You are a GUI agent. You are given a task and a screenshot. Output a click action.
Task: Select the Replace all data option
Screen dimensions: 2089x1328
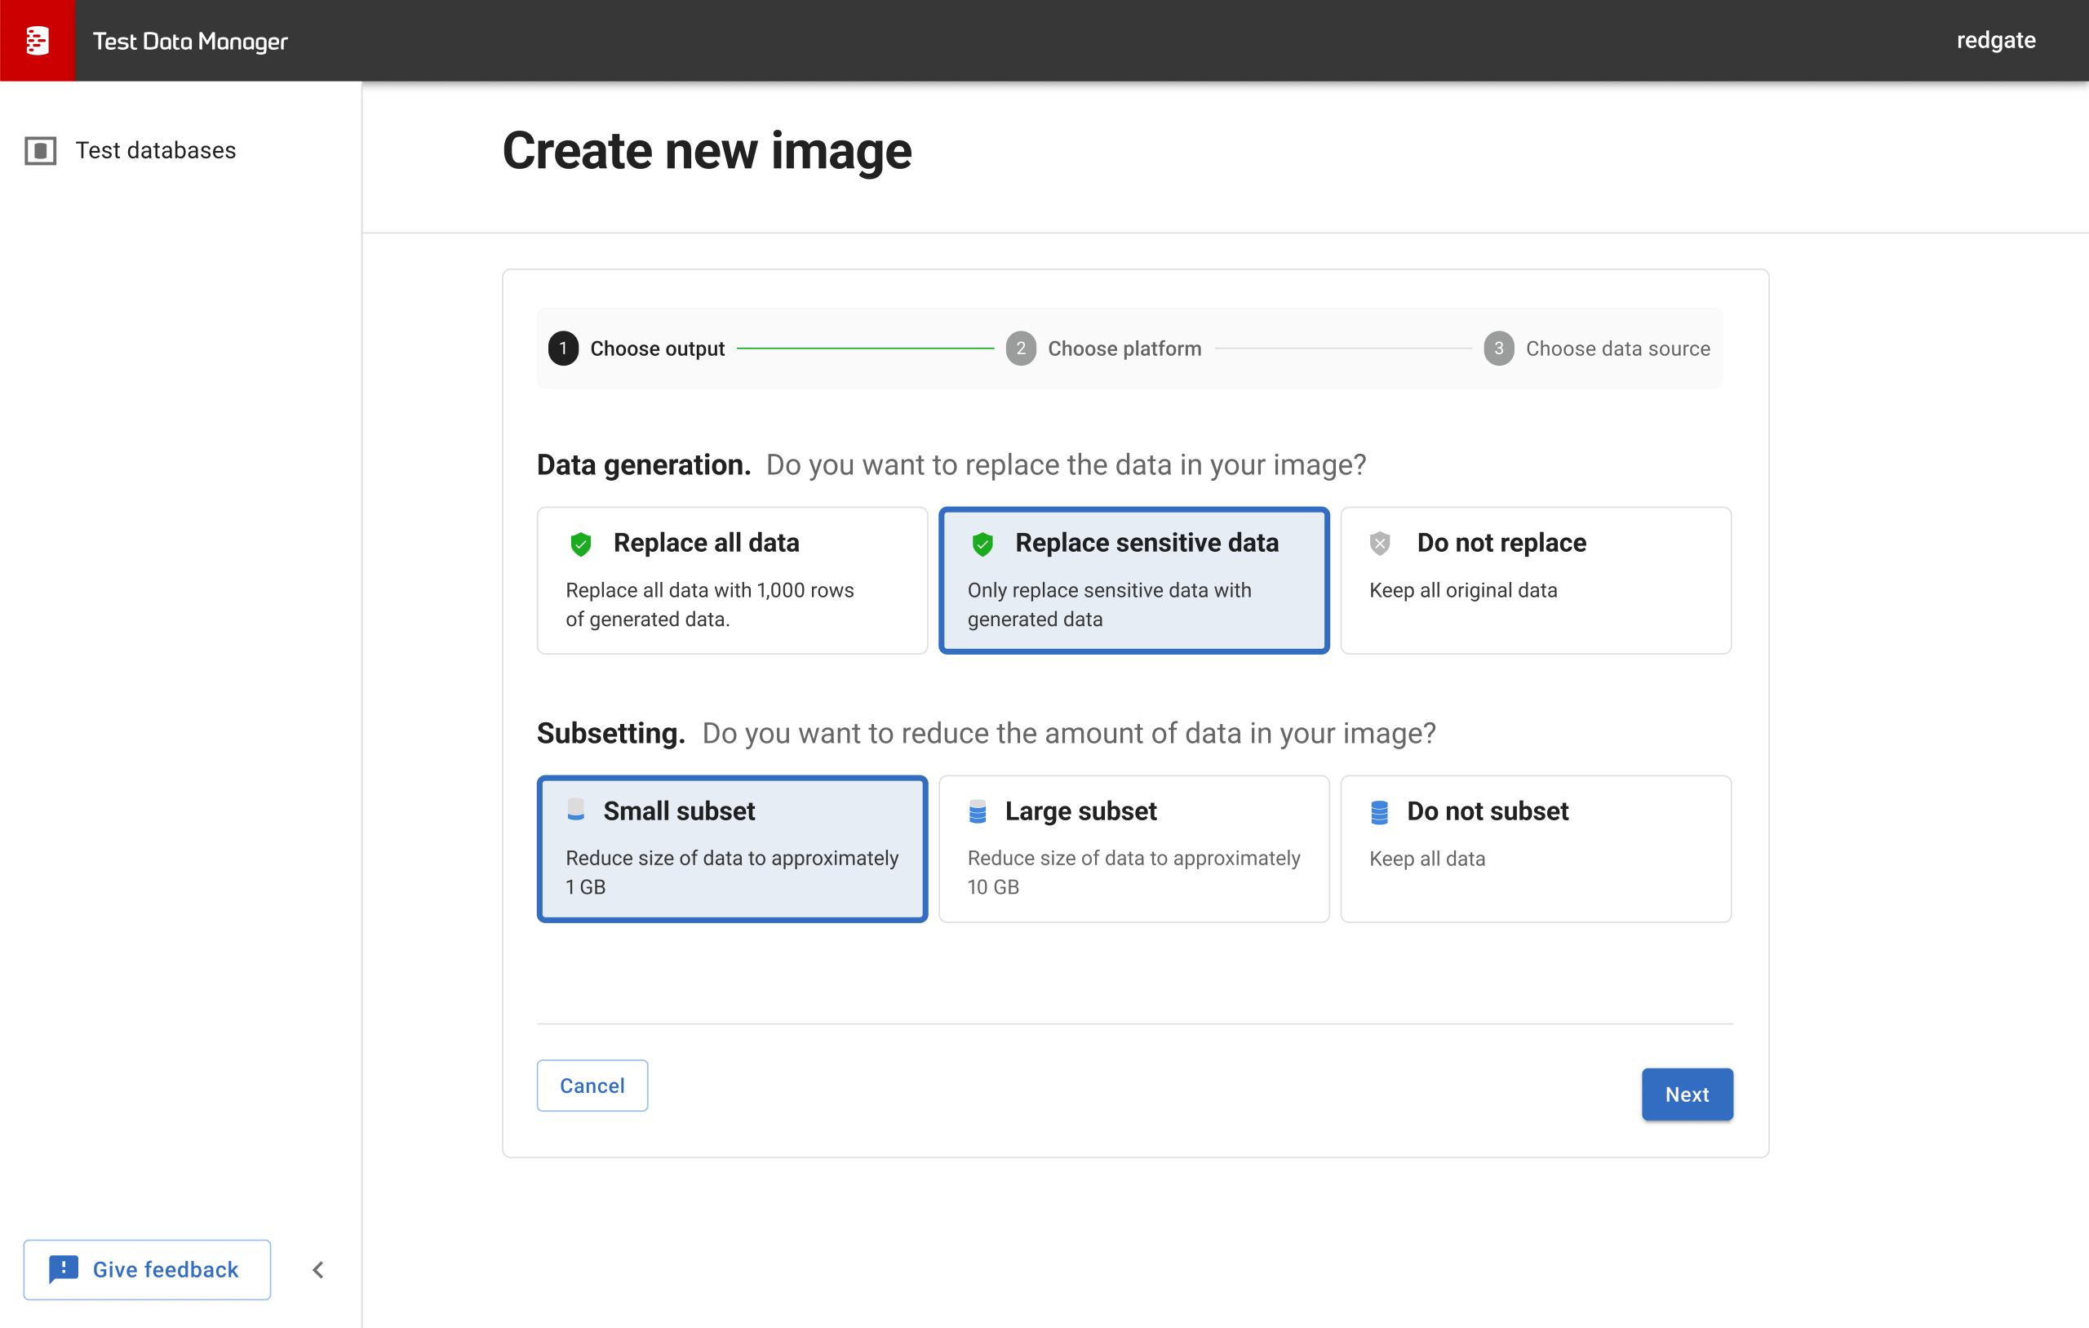coord(732,580)
